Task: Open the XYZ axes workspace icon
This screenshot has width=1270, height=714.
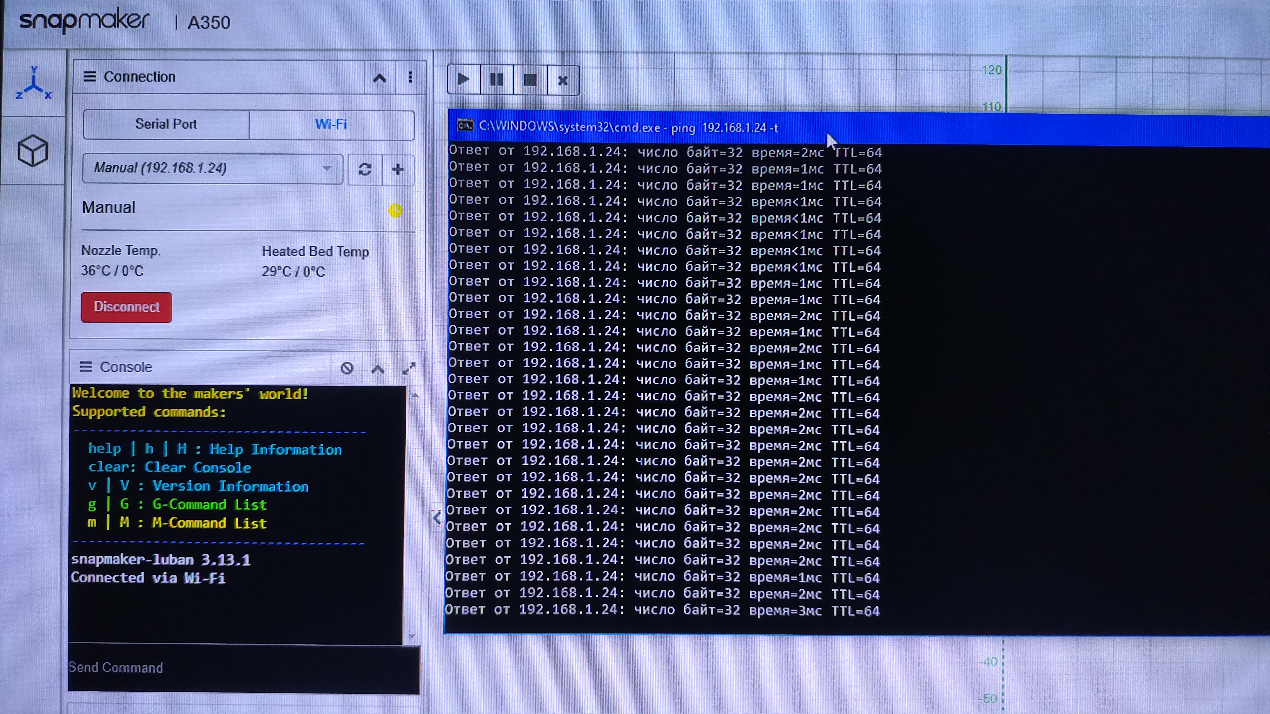Action: 33,83
